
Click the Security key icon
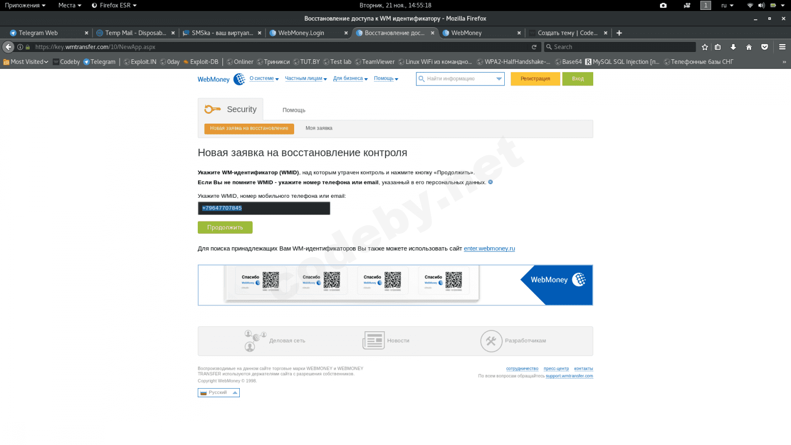pos(213,109)
